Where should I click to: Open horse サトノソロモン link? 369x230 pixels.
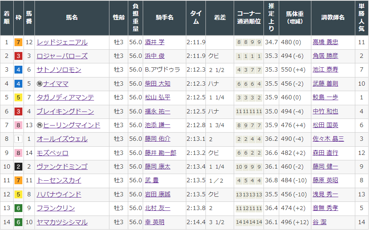click(59, 70)
